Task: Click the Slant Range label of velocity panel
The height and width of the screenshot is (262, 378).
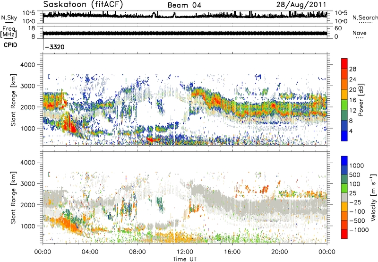Action: coord(13,197)
